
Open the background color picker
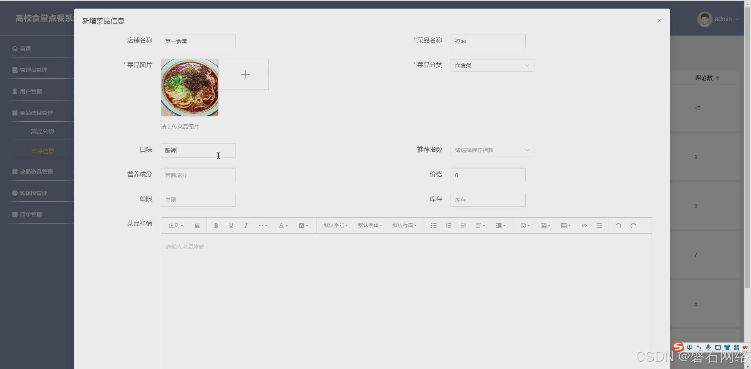304,226
